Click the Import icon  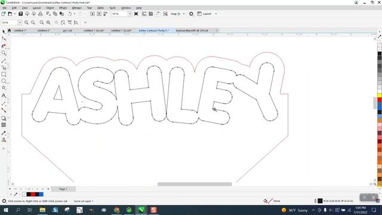click(x=93, y=14)
